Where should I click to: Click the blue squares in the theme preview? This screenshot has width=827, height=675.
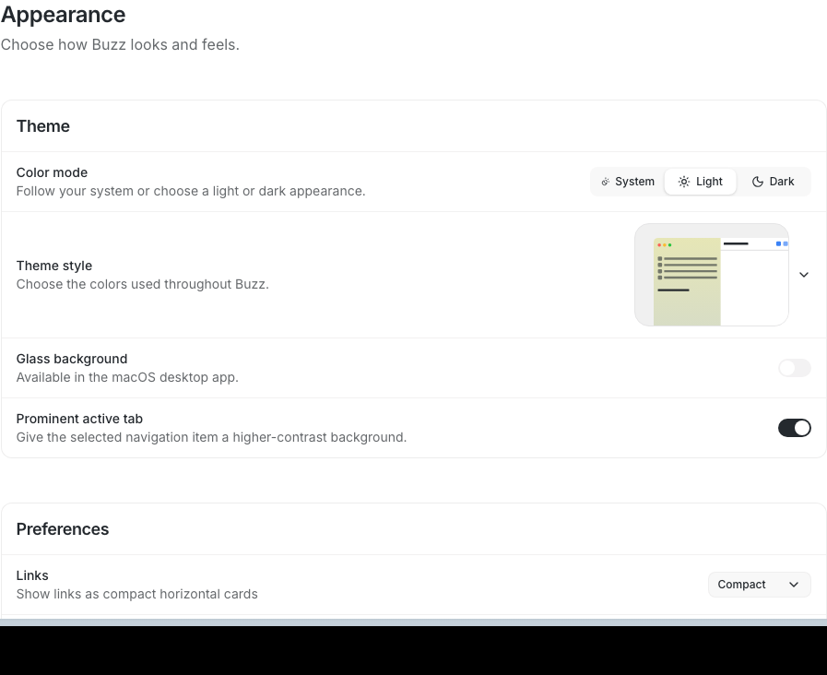click(x=782, y=243)
